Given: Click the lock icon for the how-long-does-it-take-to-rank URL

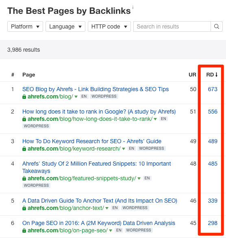Looking at the screenshot, I should pyautogui.click(x=24, y=119).
